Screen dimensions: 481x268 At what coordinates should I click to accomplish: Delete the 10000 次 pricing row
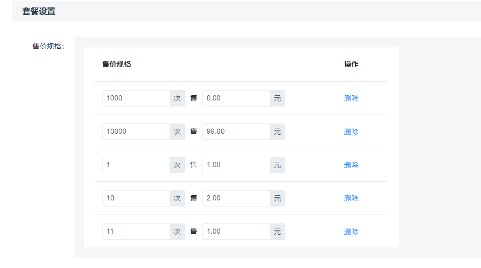coord(351,132)
